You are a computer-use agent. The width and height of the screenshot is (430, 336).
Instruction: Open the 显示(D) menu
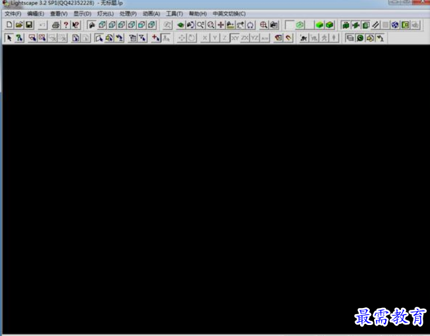coord(82,14)
